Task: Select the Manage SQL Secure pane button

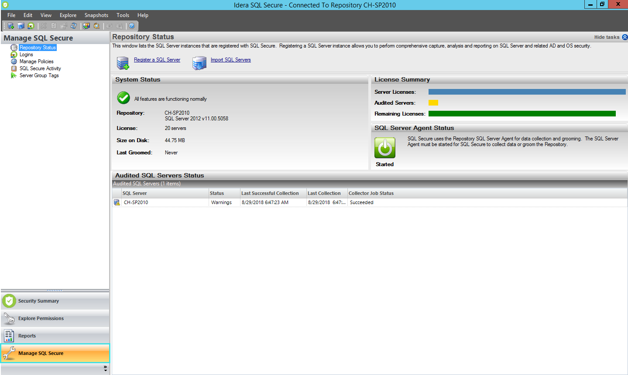Action: [55, 353]
